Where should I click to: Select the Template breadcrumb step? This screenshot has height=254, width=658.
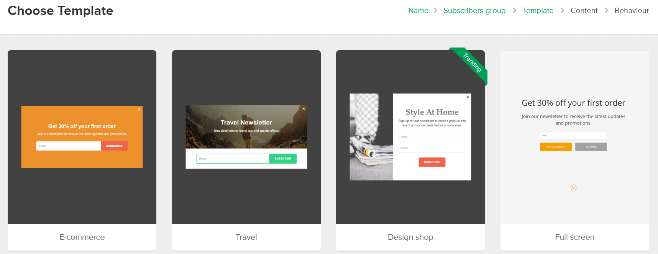pyautogui.click(x=538, y=11)
